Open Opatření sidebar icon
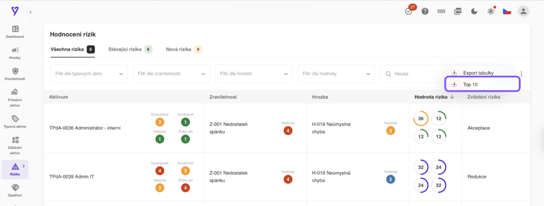The width and height of the screenshot is (544, 206). pos(15,187)
